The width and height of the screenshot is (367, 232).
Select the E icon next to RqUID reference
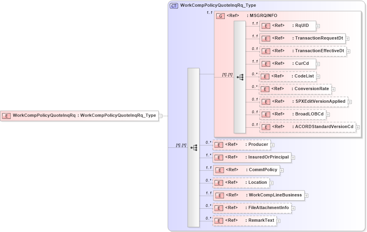pos(265,26)
